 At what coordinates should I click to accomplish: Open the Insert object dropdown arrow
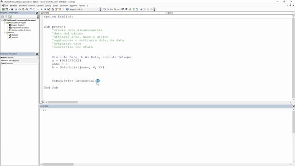click(9, 9)
